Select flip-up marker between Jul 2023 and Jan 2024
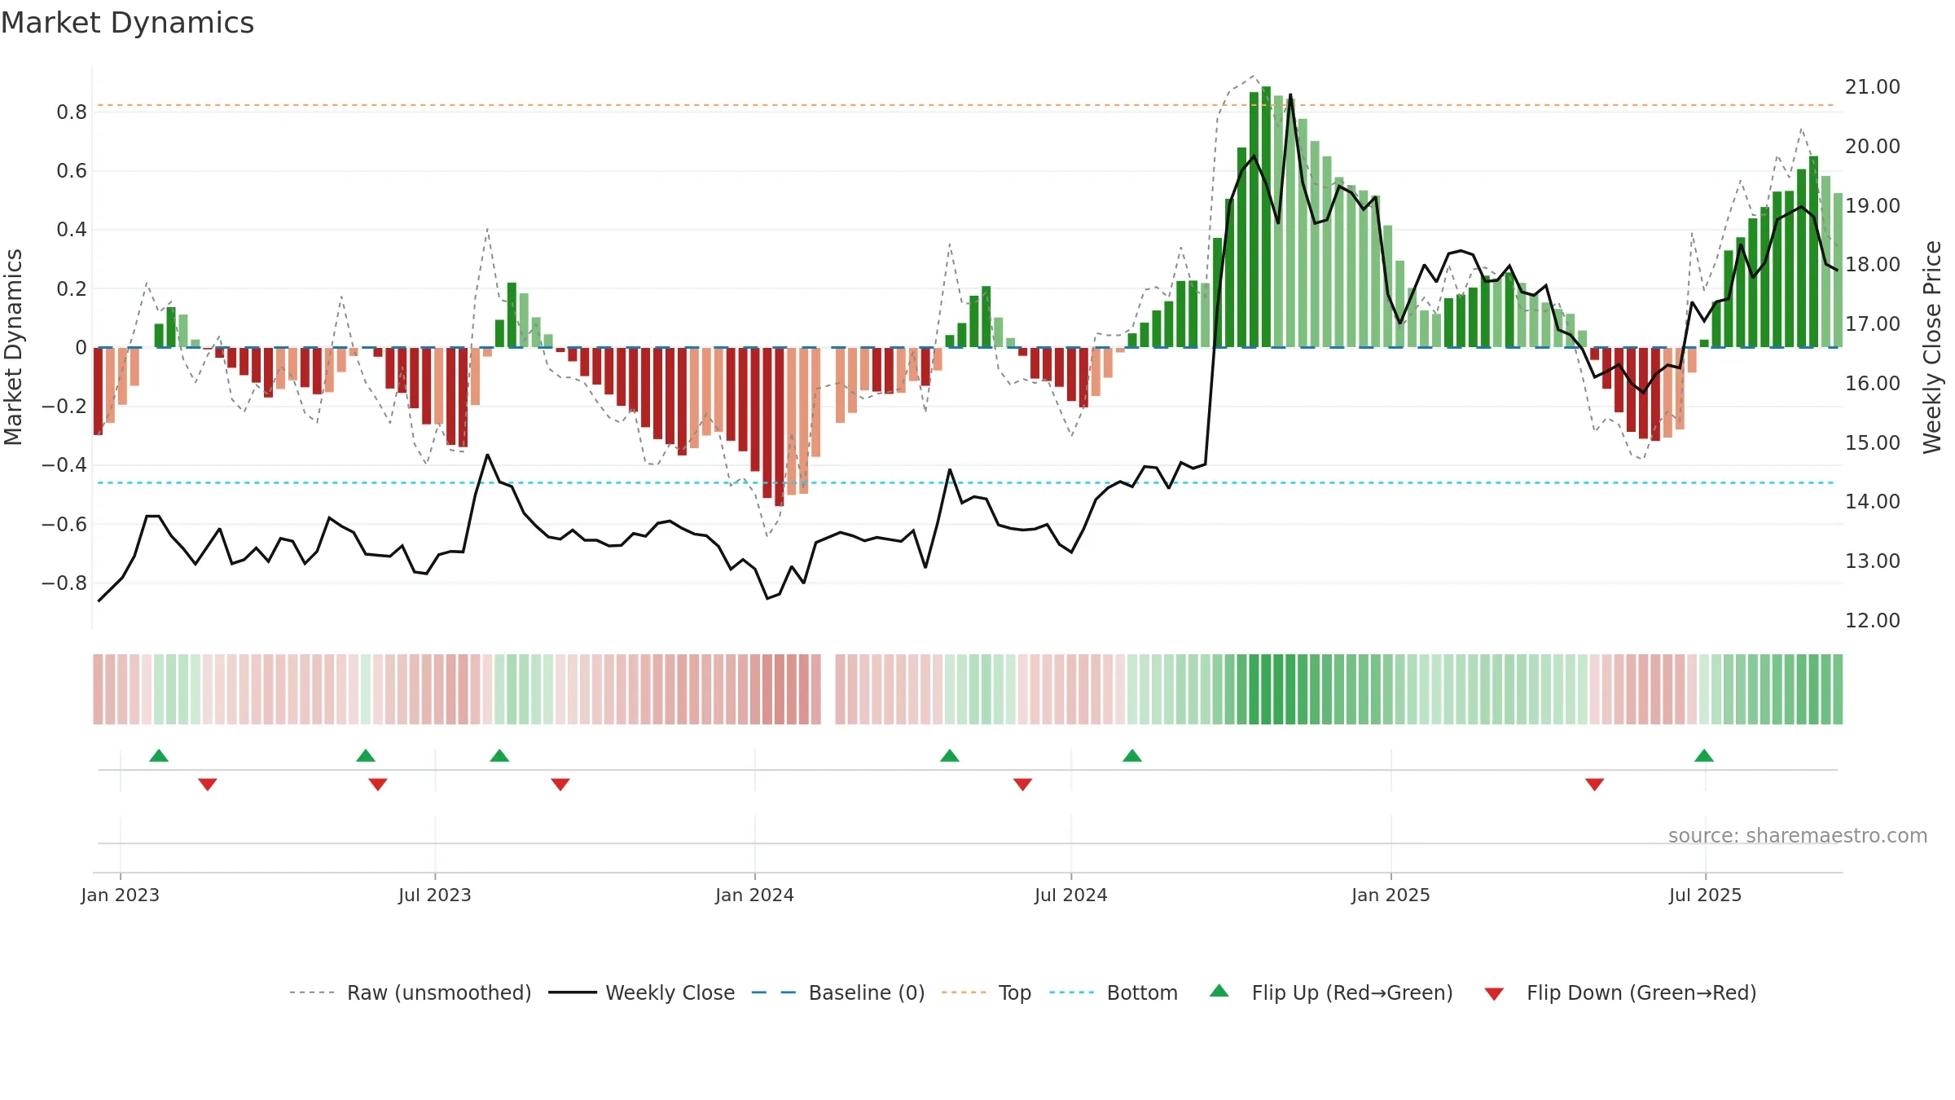The height and width of the screenshot is (1100, 1955). coord(499,755)
